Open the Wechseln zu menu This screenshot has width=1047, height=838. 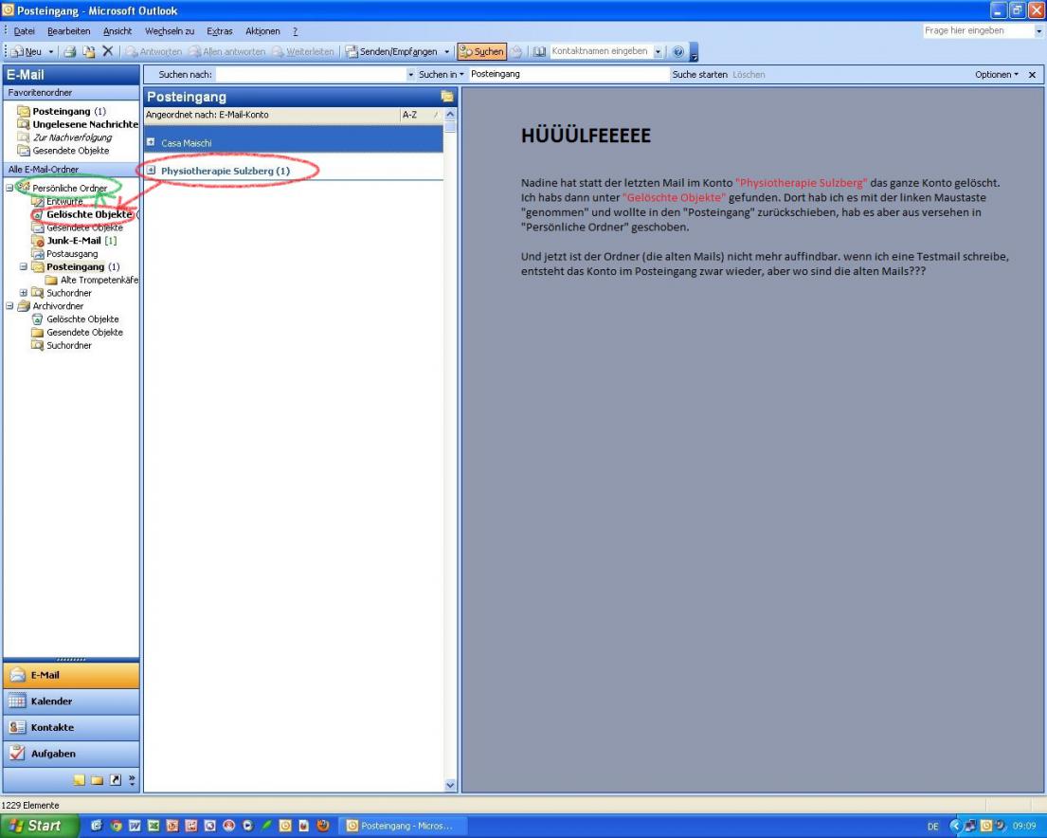tap(170, 30)
